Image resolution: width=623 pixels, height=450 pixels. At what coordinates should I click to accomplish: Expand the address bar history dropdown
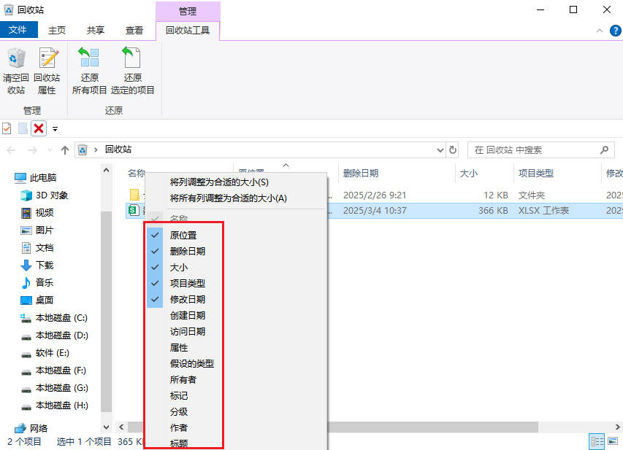click(440, 150)
